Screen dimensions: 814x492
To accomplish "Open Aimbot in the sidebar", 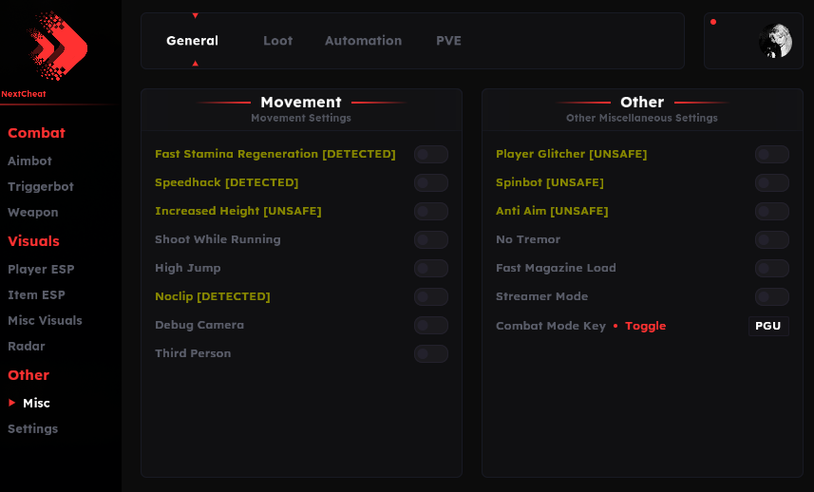I will (29, 161).
